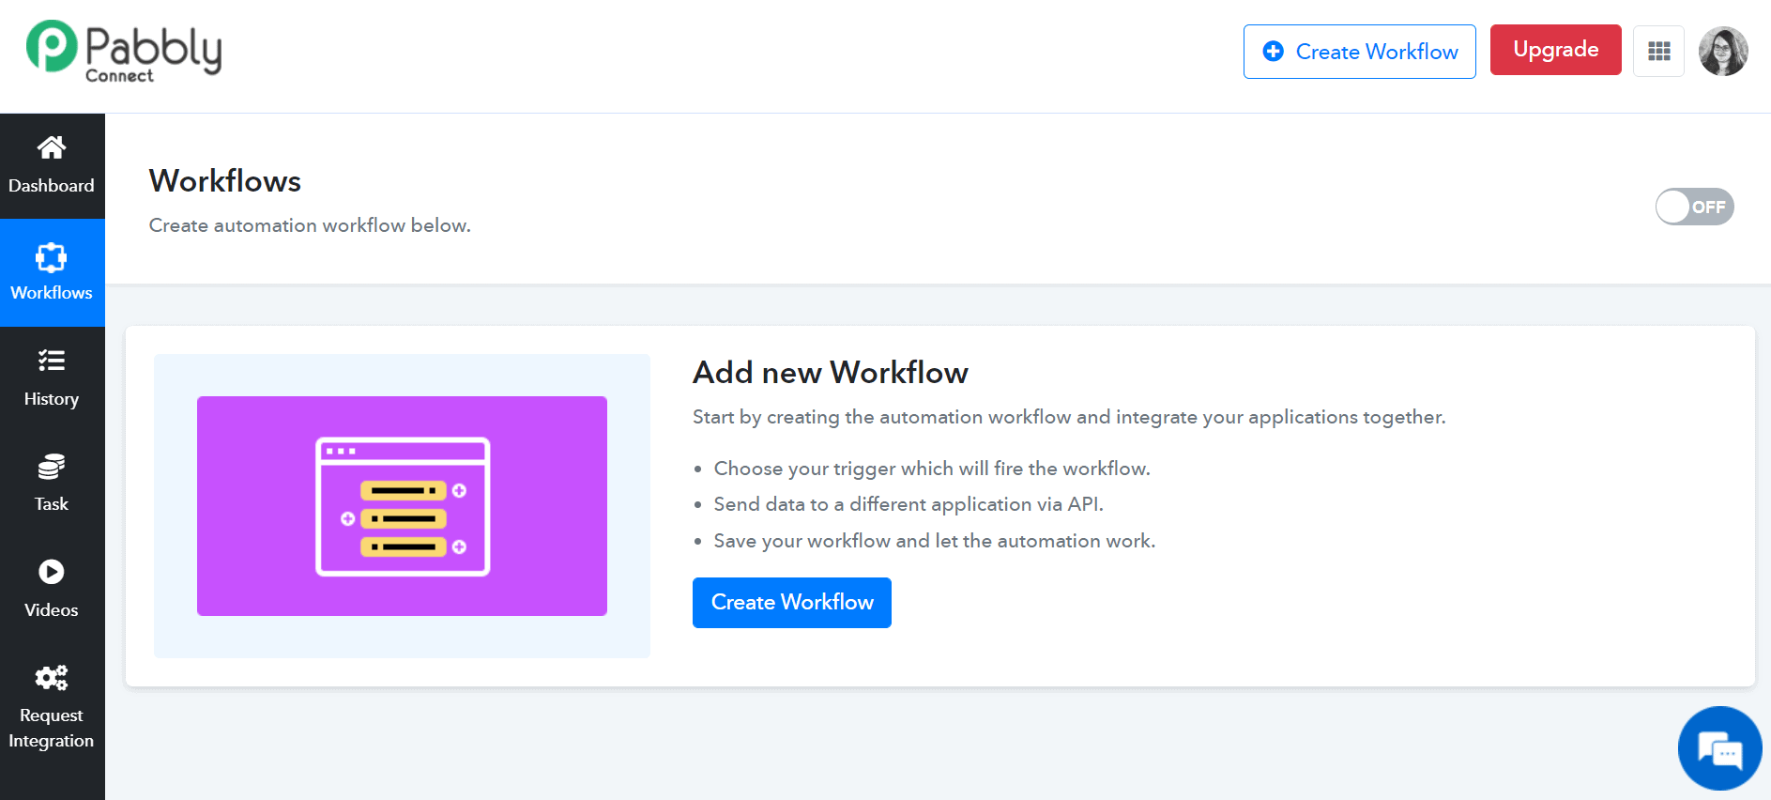Select the Workflows puzzle icon in sidebar
Viewport: 1771px width, 800px height.
[x=52, y=257]
